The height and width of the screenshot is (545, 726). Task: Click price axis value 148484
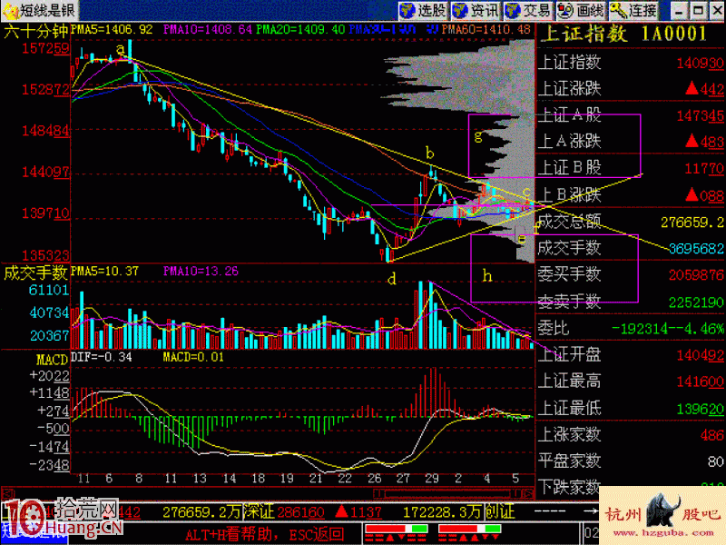tap(45, 131)
